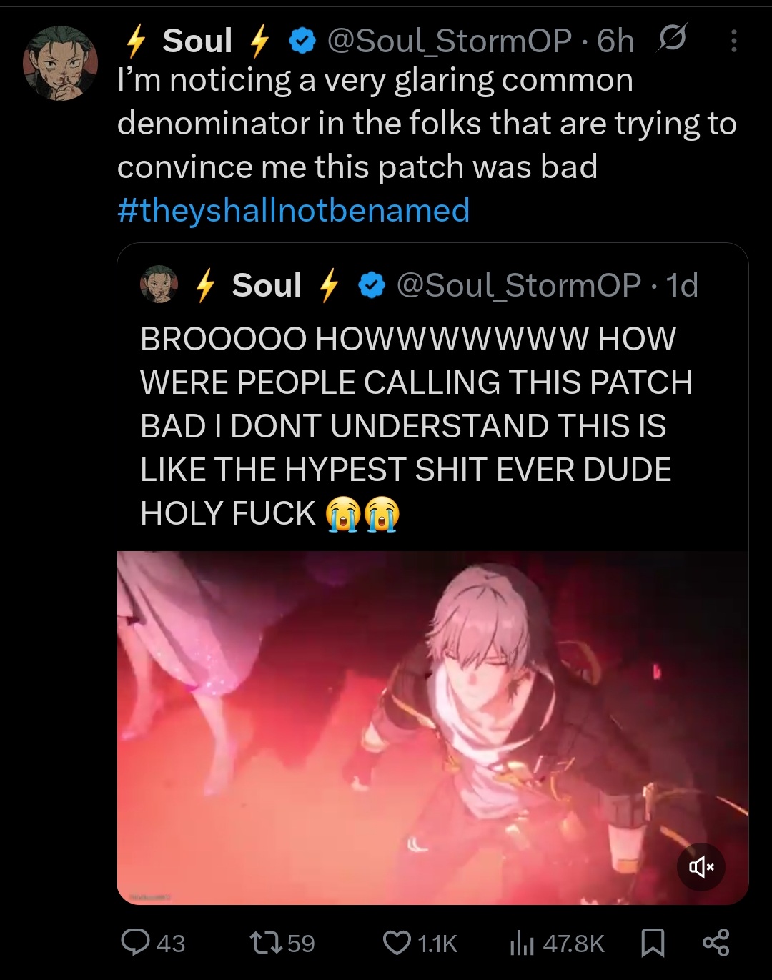Open the three-dot more options menu
The height and width of the screenshot is (980, 772).
coord(733,41)
